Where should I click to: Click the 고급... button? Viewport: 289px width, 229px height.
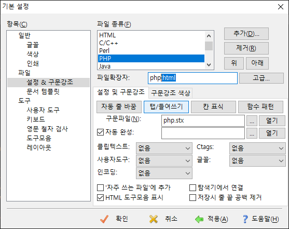(x=262, y=78)
